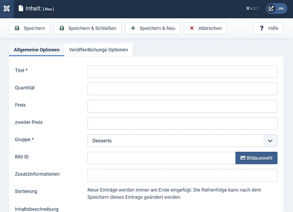Focus the Preis input field
Image resolution: width=293 pixels, height=212 pixels.
[x=182, y=106]
